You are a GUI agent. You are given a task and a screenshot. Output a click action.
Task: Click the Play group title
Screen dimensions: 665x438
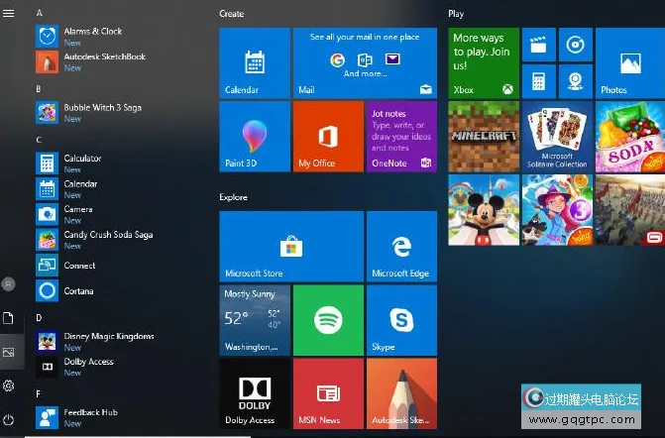click(456, 14)
